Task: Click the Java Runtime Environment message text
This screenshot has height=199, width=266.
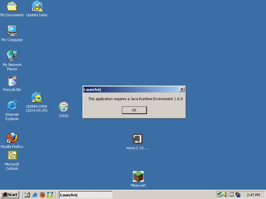Action: click(135, 99)
